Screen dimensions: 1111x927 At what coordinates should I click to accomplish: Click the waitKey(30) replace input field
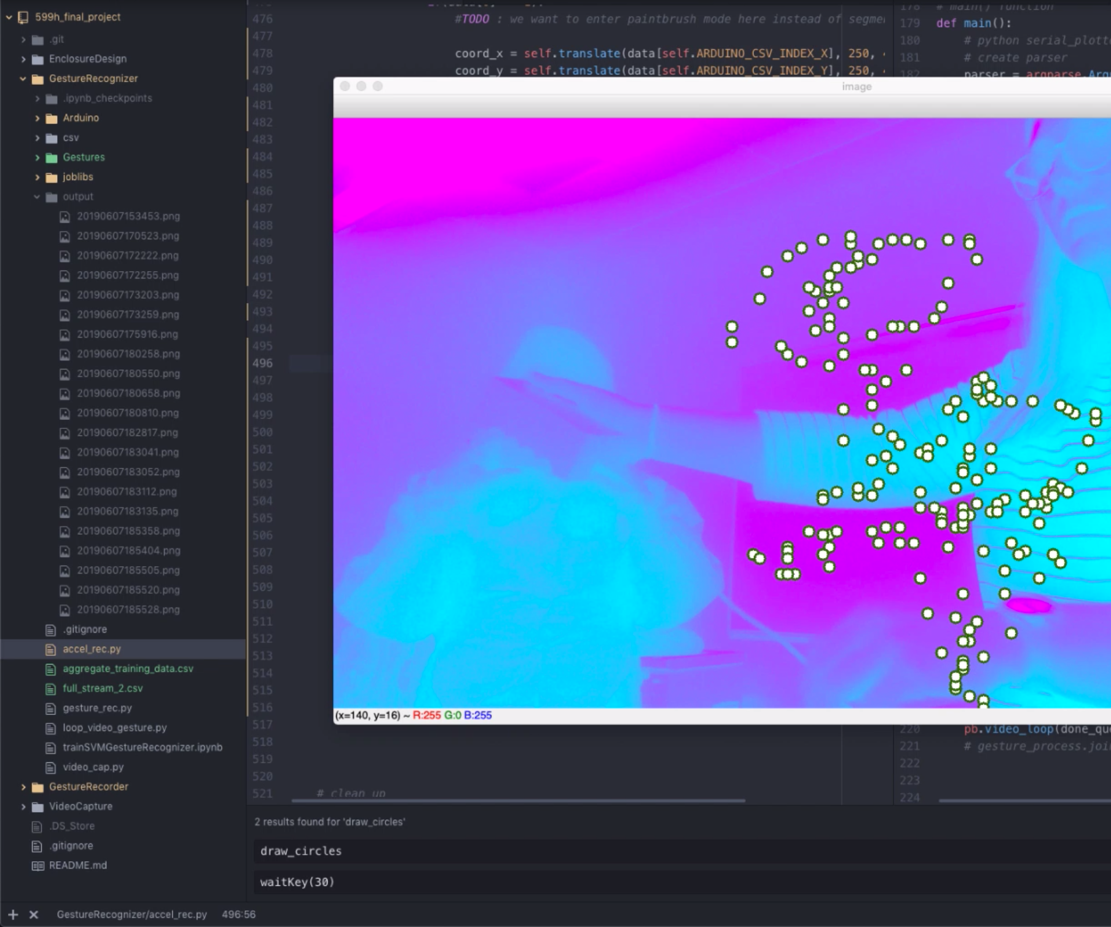(x=682, y=882)
